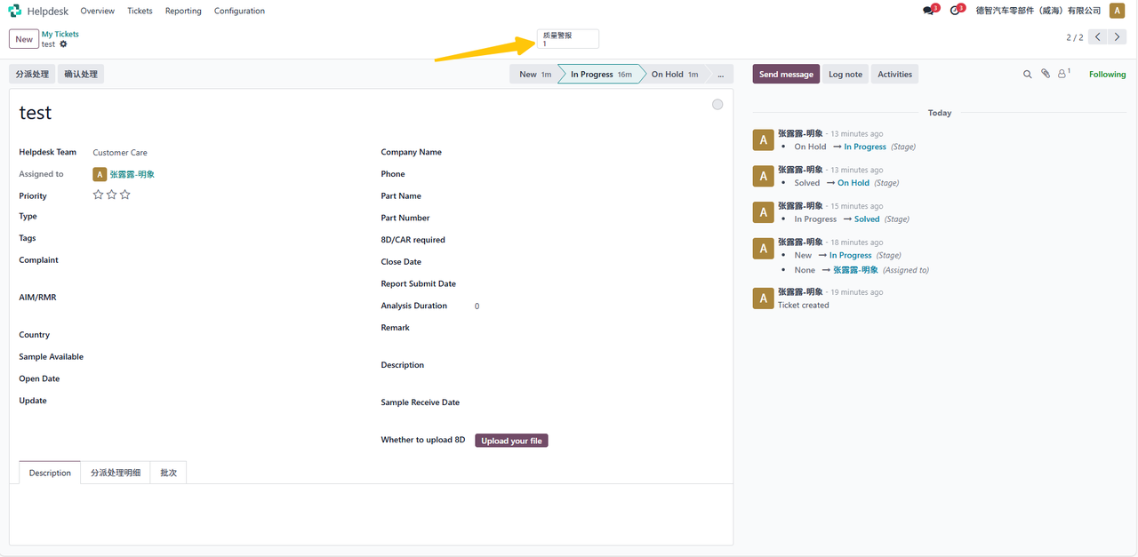Viewport: 1138px width, 557px height.
Task: Click the Upload your file button
Action: coord(511,441)
